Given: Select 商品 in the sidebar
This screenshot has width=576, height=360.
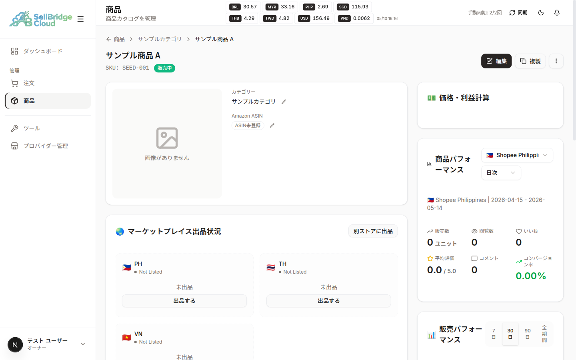Looking at the screenshot, I should 48,101.
